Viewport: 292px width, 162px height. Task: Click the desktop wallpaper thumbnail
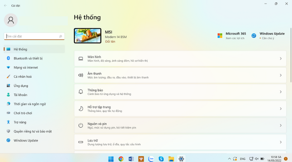point(88,36)
